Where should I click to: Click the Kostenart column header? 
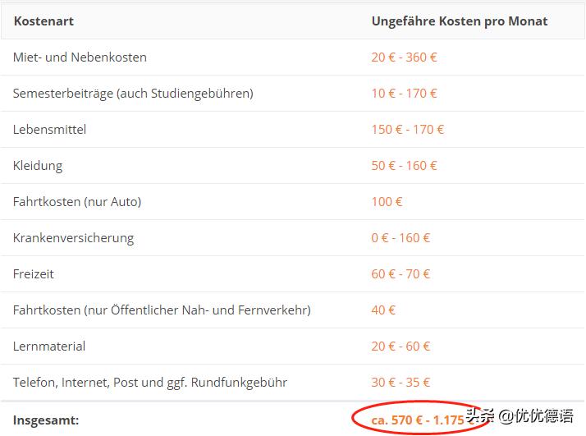click(x=43, y=21)
